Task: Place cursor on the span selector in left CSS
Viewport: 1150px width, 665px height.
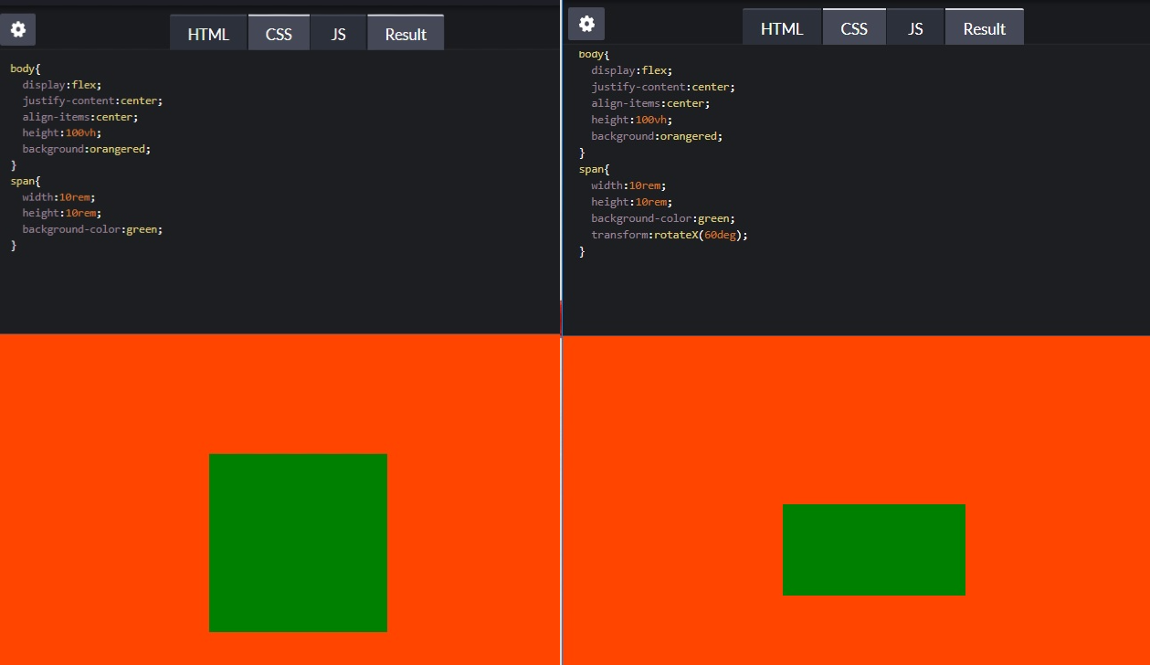Action: [x=23, y=180]
